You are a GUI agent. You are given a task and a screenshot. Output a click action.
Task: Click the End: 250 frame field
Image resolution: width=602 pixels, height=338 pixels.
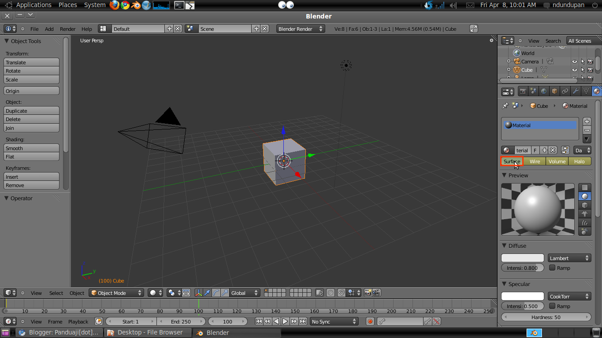coord(181,321)
